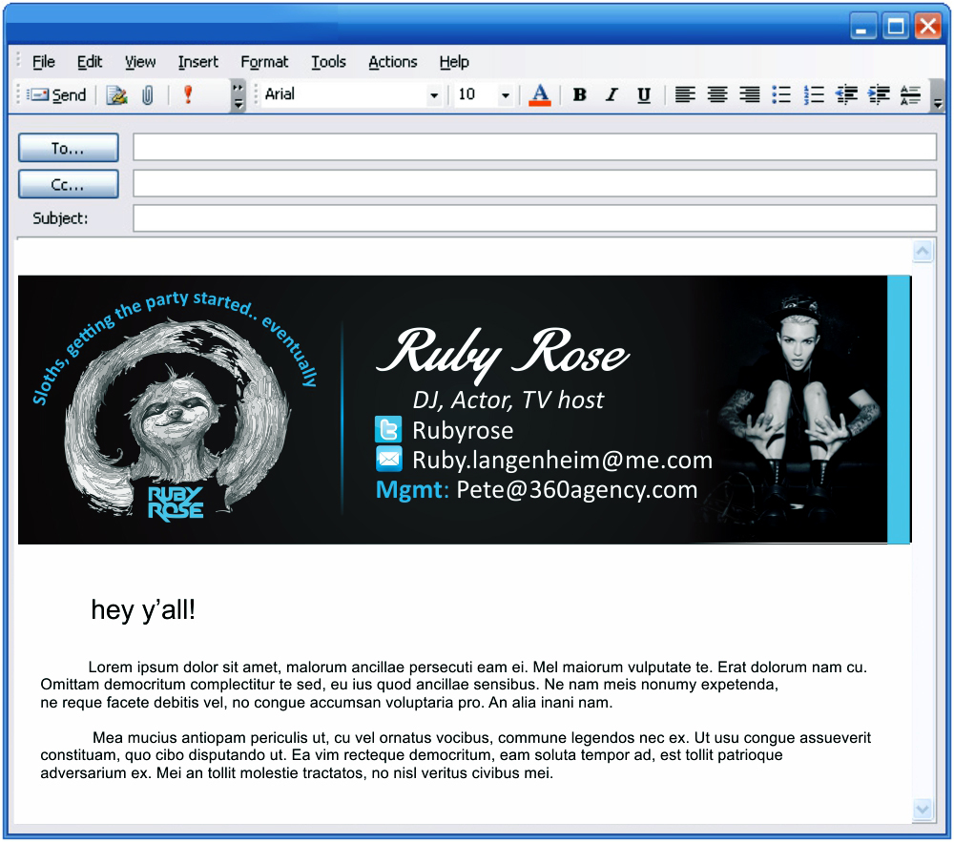954x842 pixels.
Task: Mark the message as high importance
Action: click(188, 94)
